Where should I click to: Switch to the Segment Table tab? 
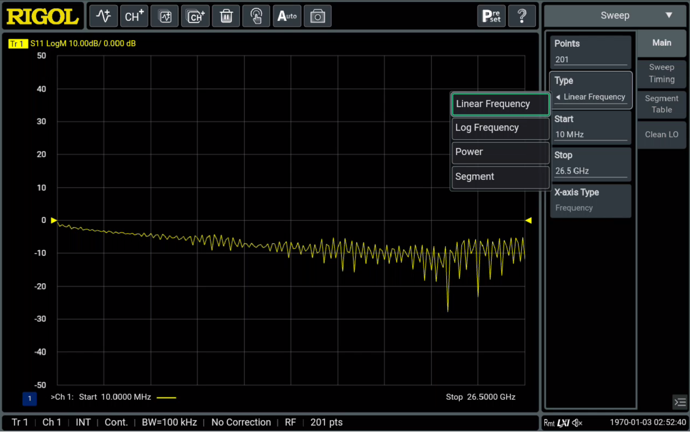(x=662, y=104)
